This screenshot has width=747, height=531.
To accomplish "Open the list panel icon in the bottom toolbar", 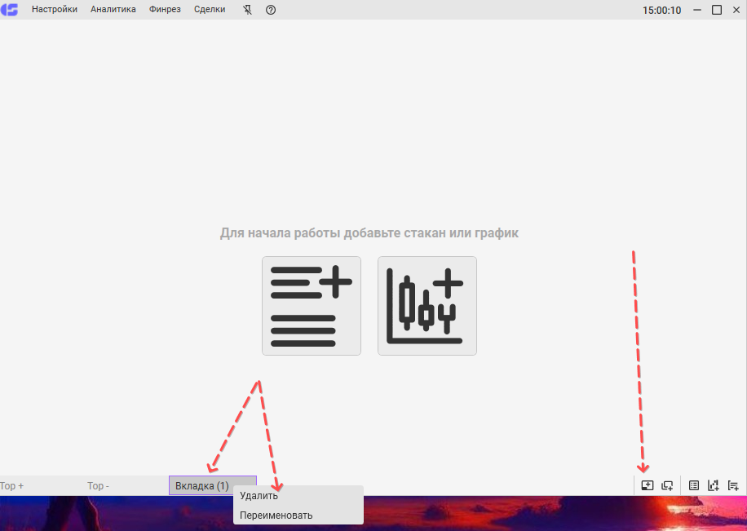I will point(694,485).
